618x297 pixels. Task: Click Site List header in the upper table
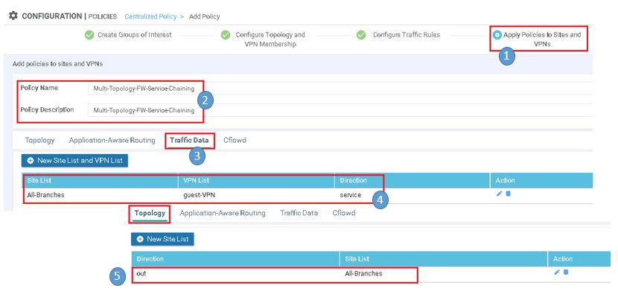pos(39,180)
